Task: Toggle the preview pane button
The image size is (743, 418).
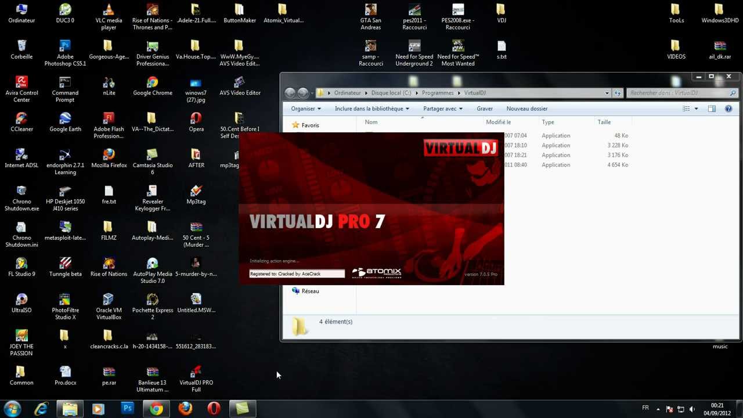Action: tap(712, 109)
